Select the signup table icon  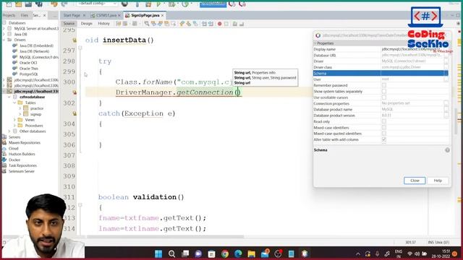(26, 114)
